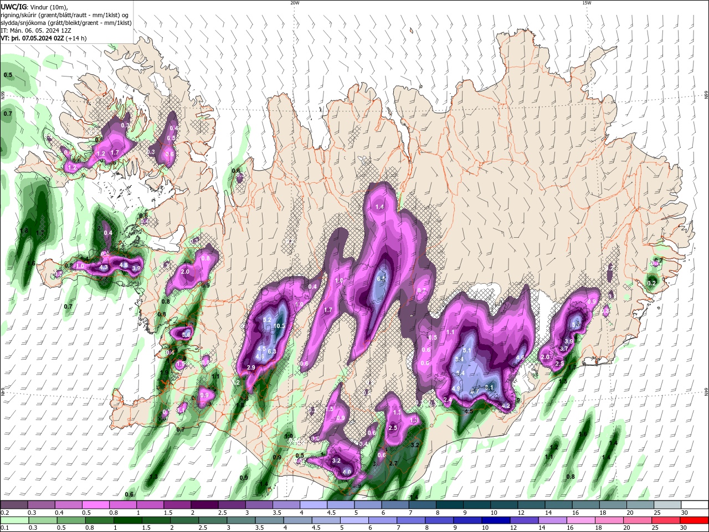Screen dimensions: 709x532
Task: Select the deep blue rain swatch labeled 10
Action: [x=496, y=520]
